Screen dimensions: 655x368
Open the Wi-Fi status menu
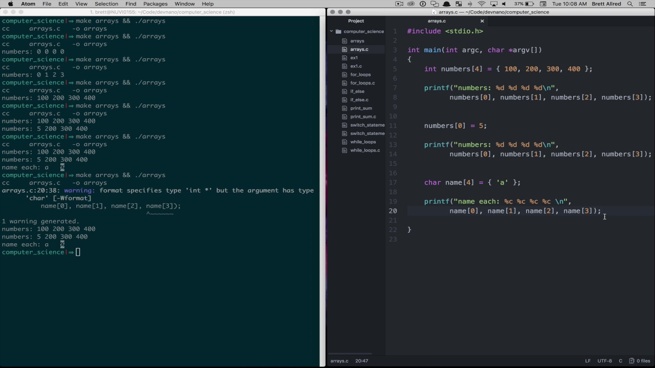pyautogui.click(x=482, y=4)
